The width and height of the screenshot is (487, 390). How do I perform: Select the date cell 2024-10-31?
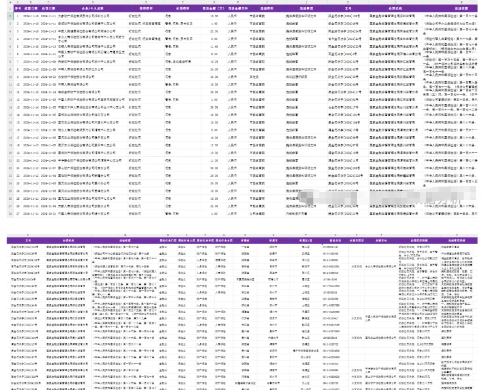(48, 214)
